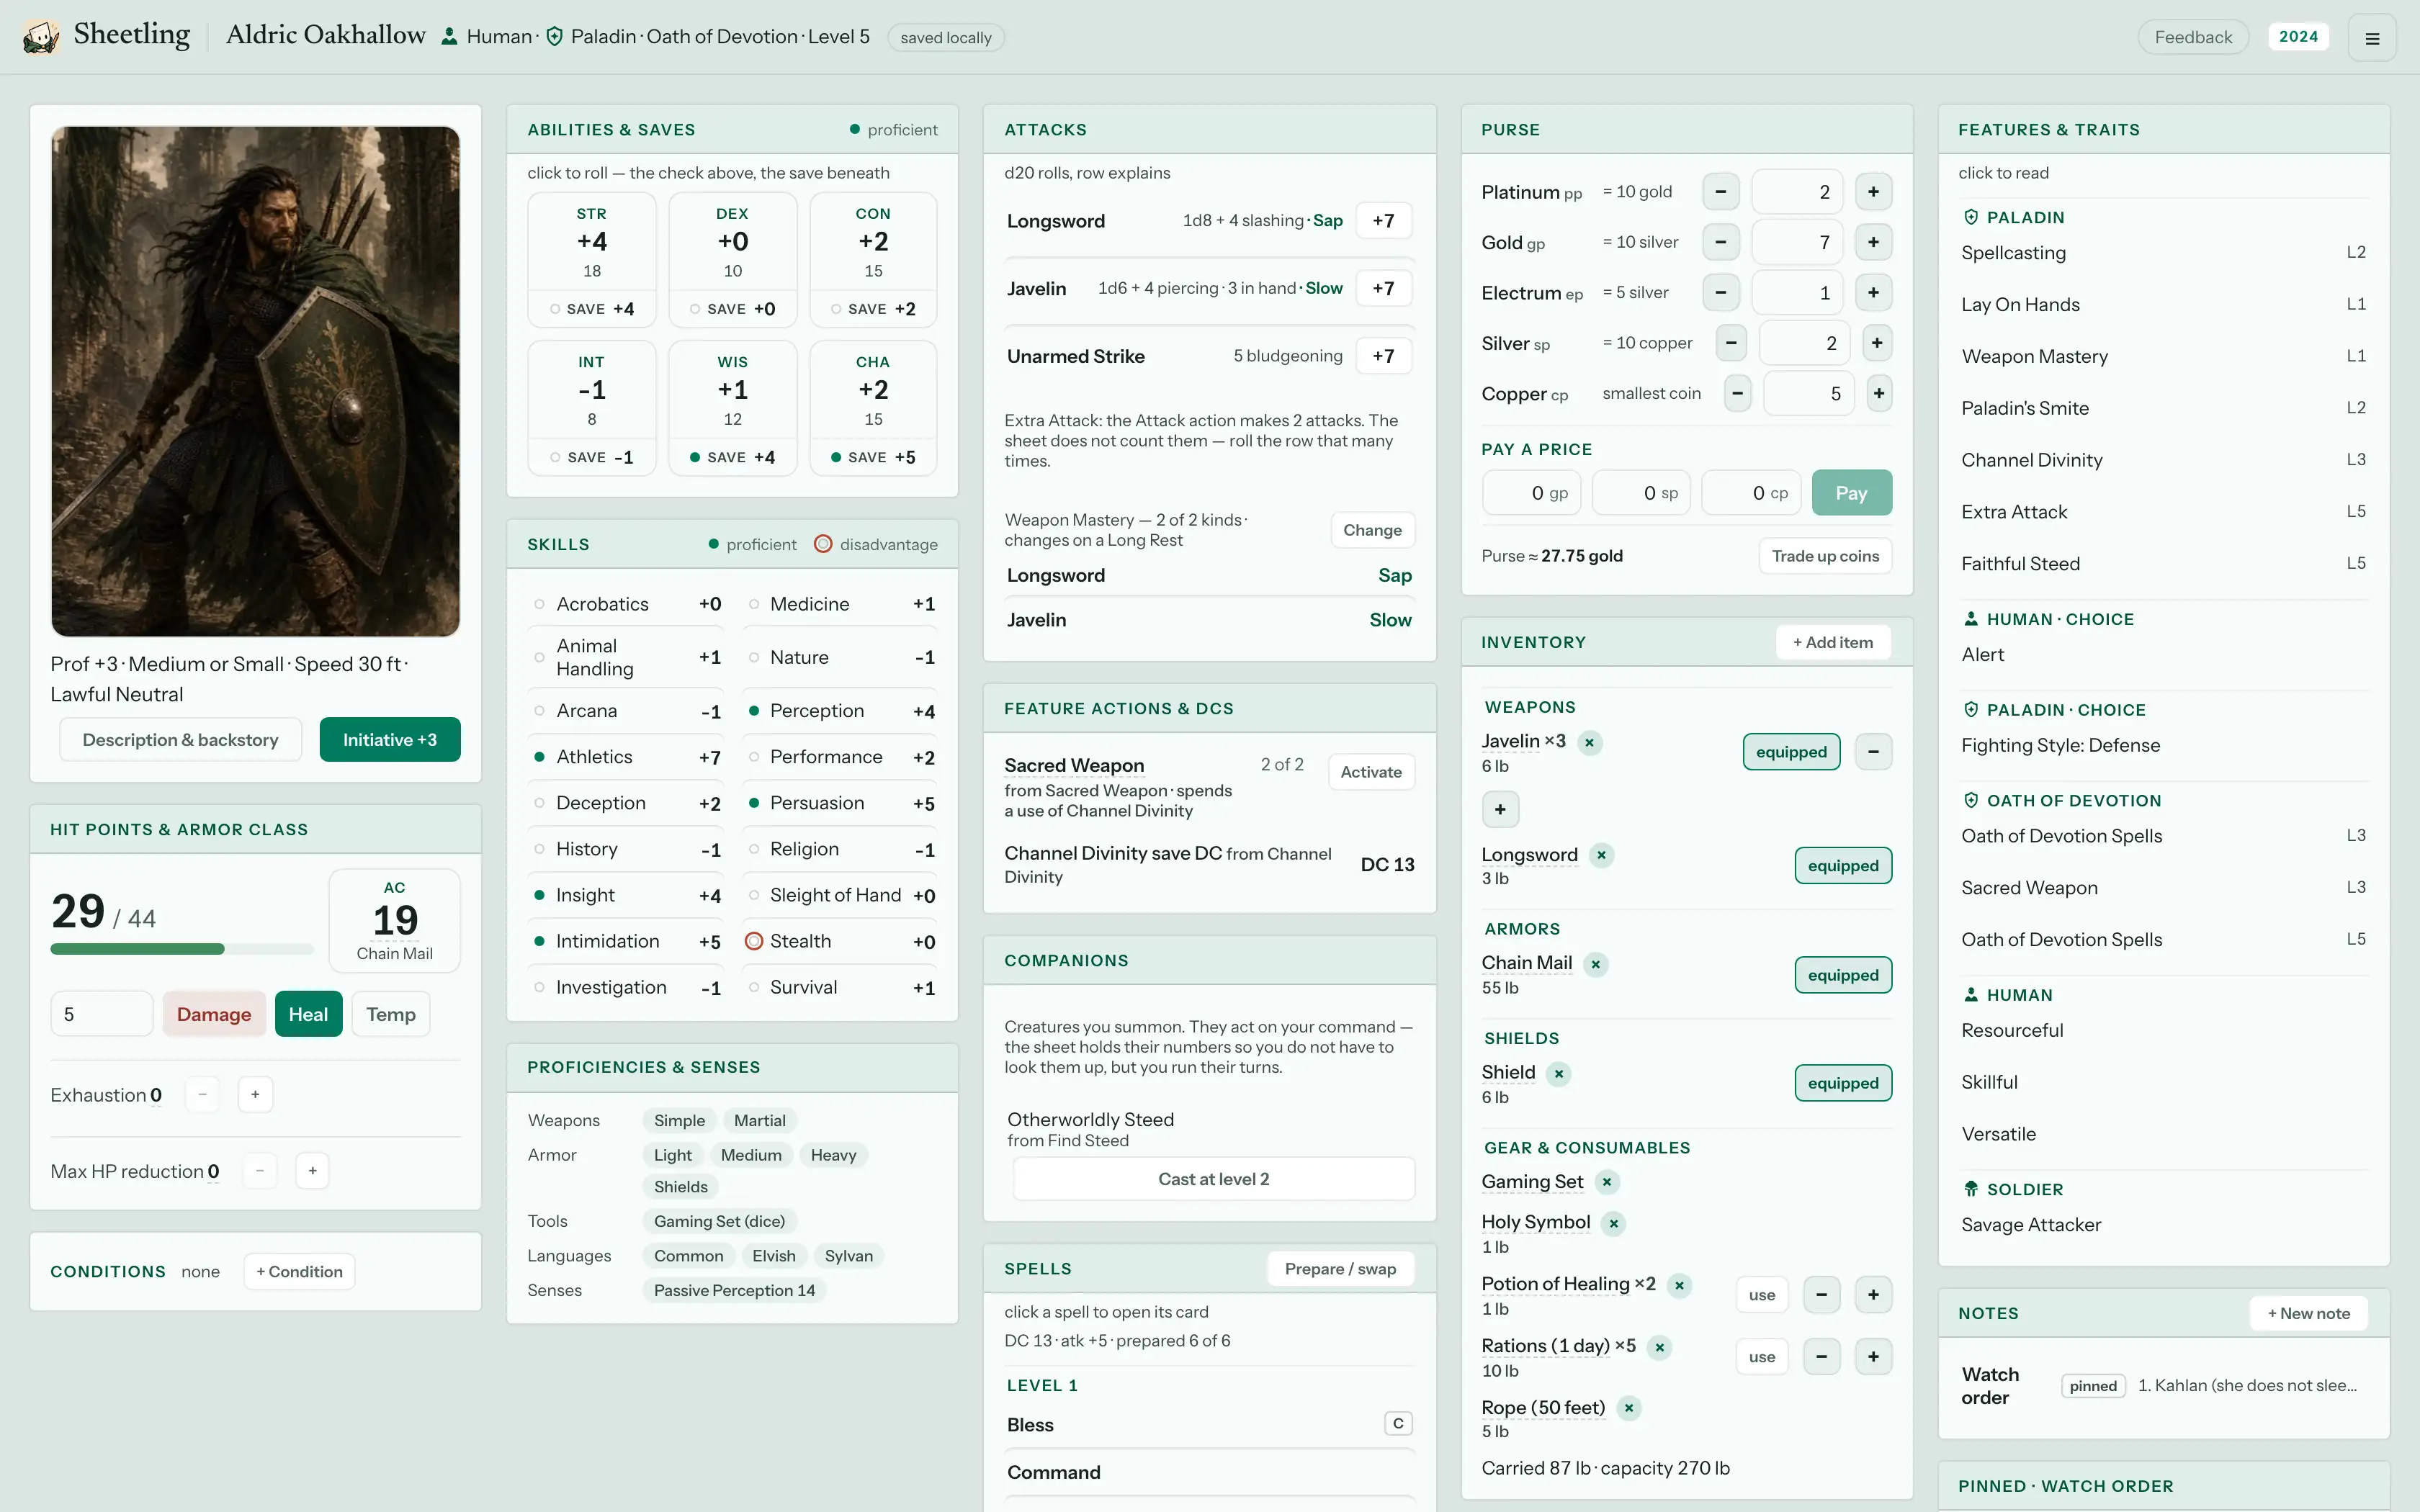Apply Damage to hit points
2420x1512 pixels.
click(x=214, y=1014)
